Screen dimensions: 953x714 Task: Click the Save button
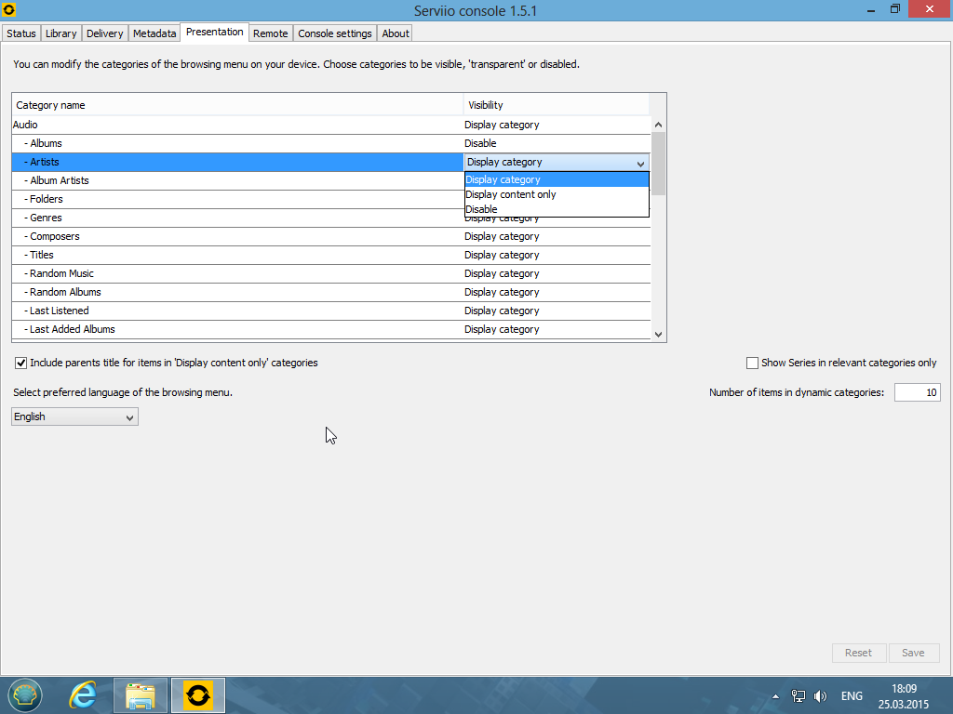913,653
